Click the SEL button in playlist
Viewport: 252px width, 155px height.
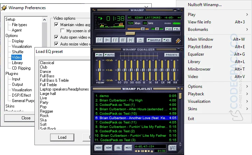(x=118, y=148)
